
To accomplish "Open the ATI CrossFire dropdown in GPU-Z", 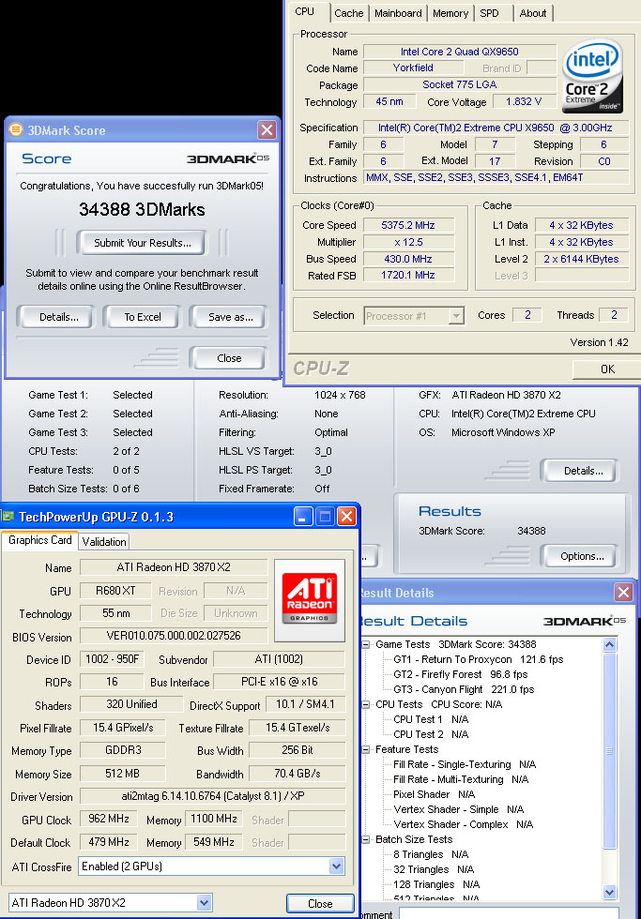I will 336,866.
